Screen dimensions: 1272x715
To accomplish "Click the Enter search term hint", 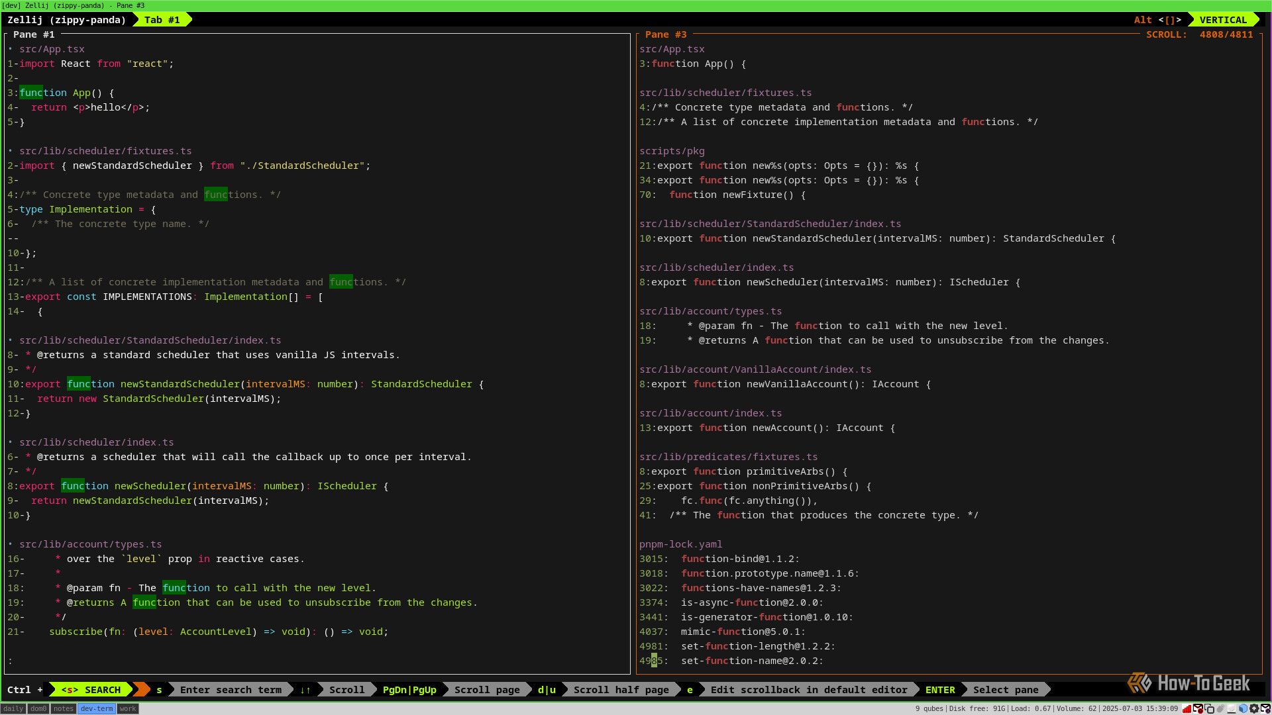I will (x=231, y=690).
